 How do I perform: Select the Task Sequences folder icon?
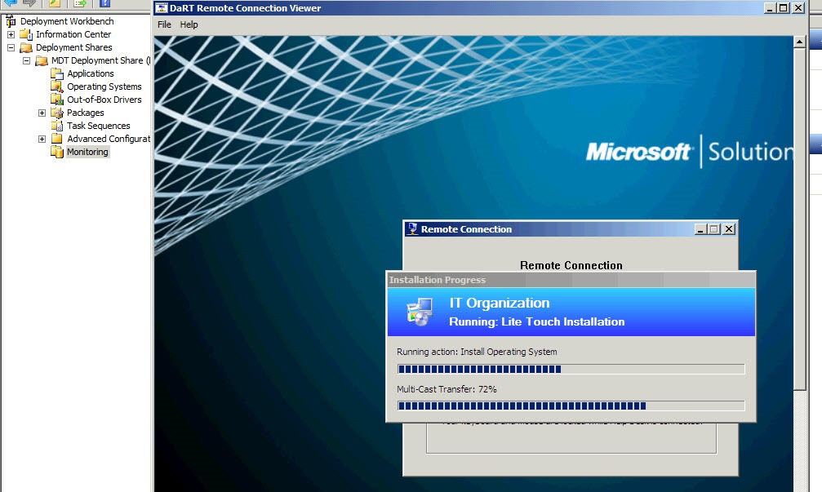click(56, 126)
